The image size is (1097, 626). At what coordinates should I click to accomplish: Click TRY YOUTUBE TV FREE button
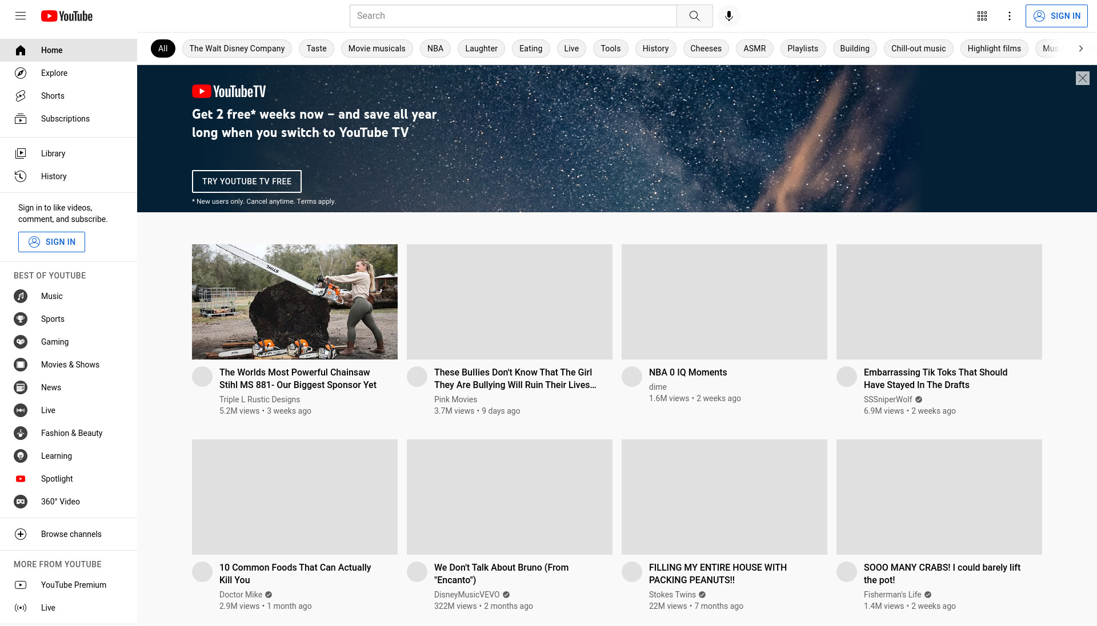tap(247, 181)
